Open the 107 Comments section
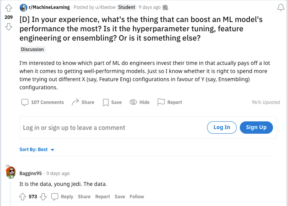 pos(42,102)
